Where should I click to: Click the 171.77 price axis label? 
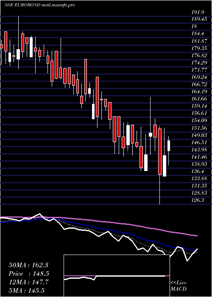point(199,70)
